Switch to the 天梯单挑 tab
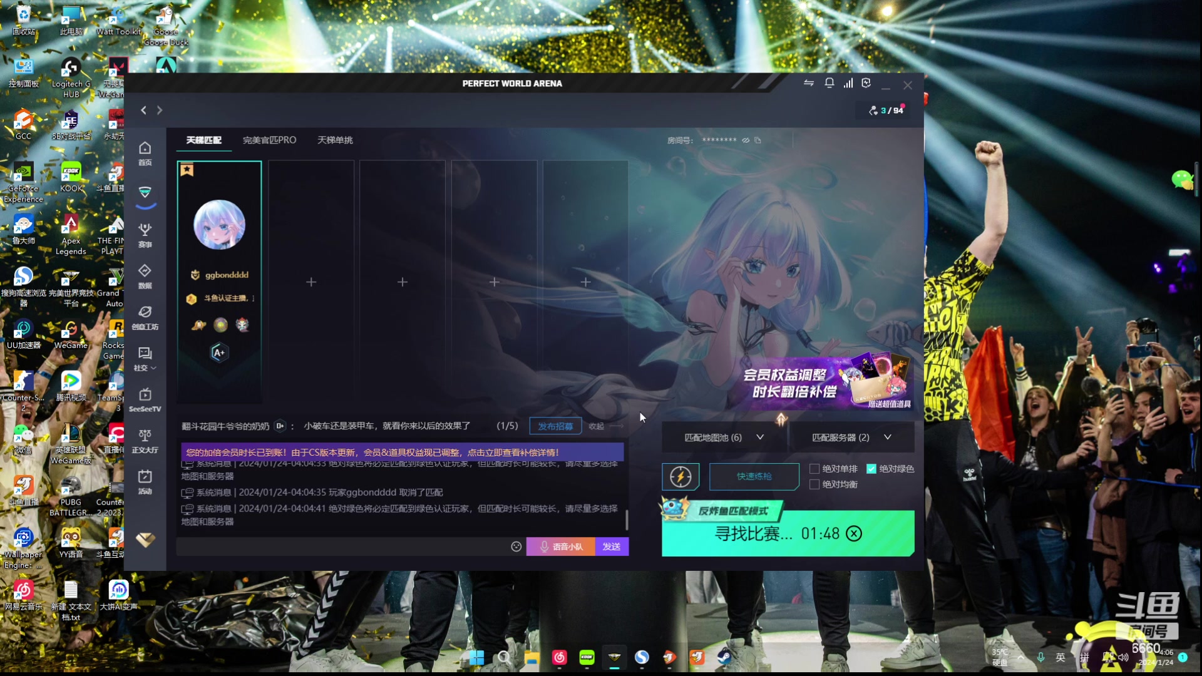This screenshot has width=1202, height=676. pyautogui.click(x=335, y=140)
